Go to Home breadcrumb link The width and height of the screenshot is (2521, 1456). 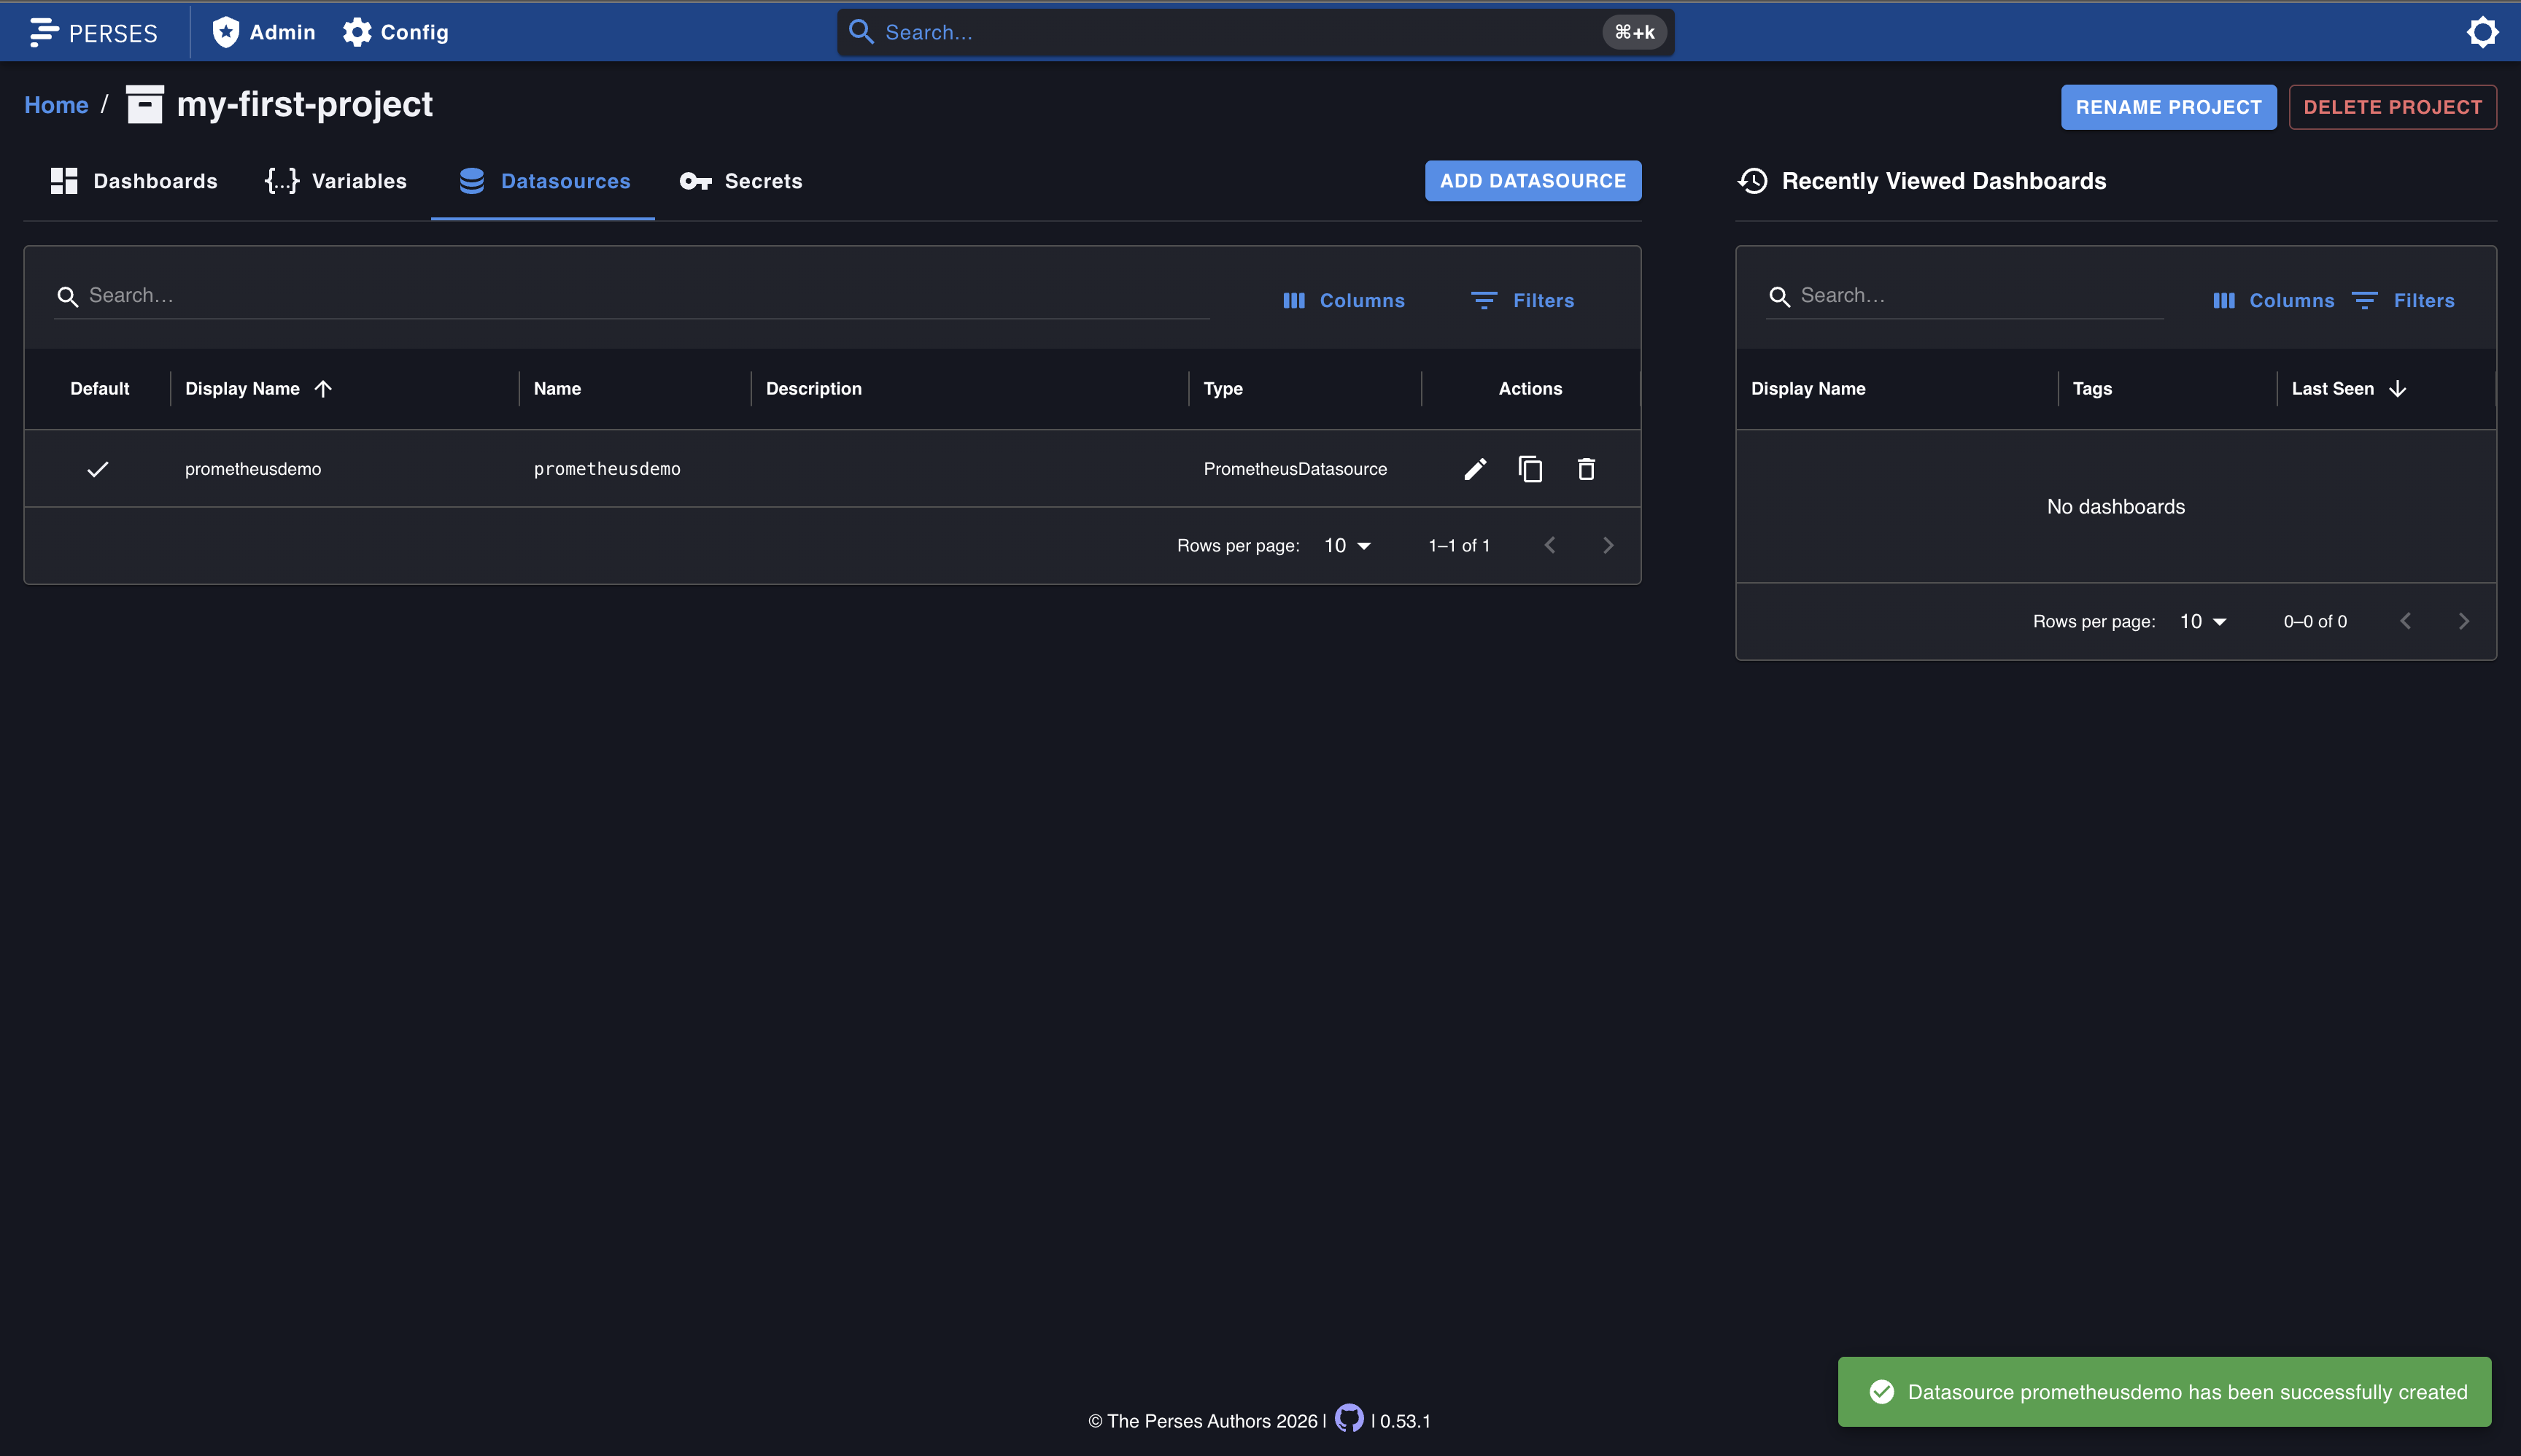56,105
